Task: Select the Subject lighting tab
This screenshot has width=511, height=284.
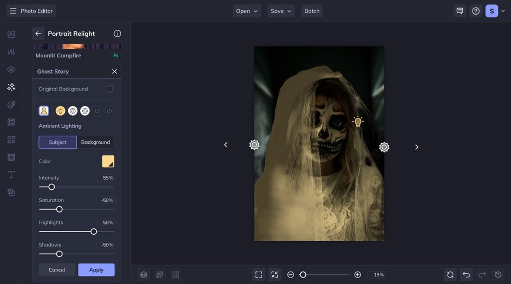Action: pyautogui.click(x=57, y=142)
